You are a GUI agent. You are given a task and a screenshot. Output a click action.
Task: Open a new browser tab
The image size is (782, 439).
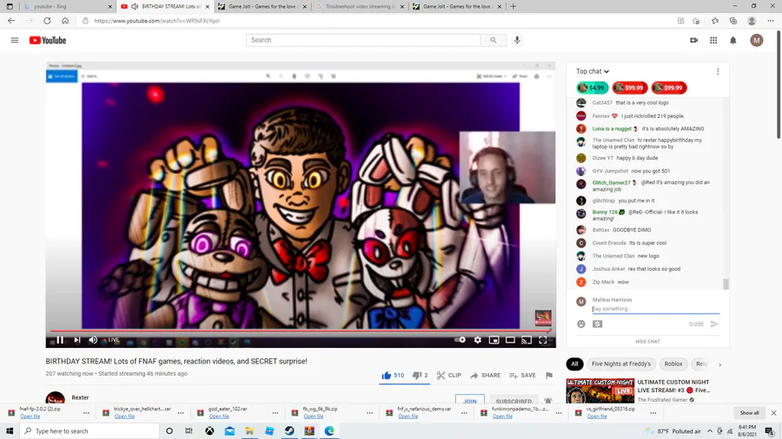coord(514,6)
